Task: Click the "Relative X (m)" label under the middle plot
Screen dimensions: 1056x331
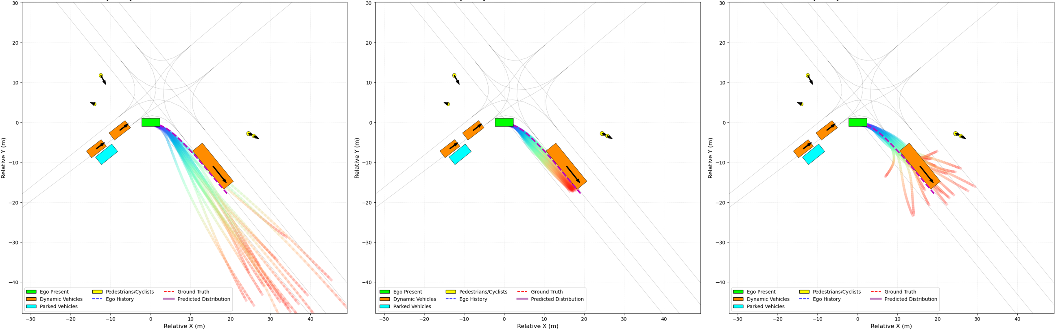Action: coord(537,326)
